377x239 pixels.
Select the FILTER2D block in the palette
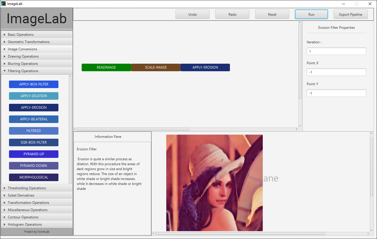[34, 131]
